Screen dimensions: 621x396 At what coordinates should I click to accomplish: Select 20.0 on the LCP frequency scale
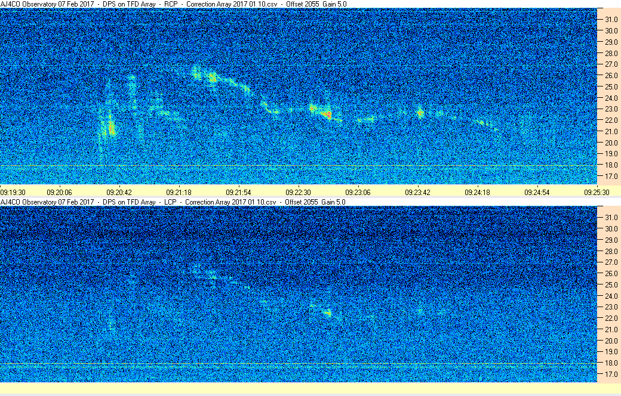[x=611, y=341]
